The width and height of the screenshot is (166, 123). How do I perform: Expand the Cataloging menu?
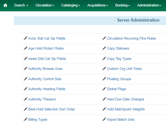point(71,5)
